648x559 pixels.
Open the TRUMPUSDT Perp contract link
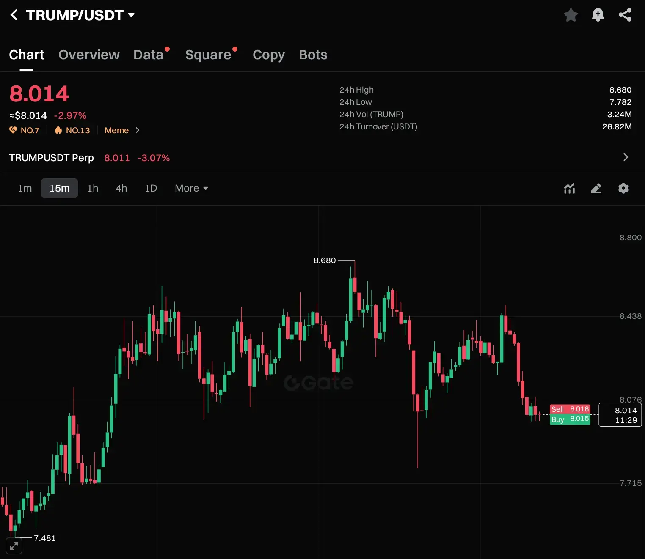pyautogui.click(x=51, y=158)
